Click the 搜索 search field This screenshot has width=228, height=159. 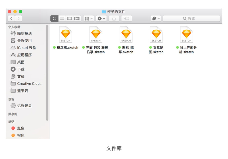[x=192, y=19]
